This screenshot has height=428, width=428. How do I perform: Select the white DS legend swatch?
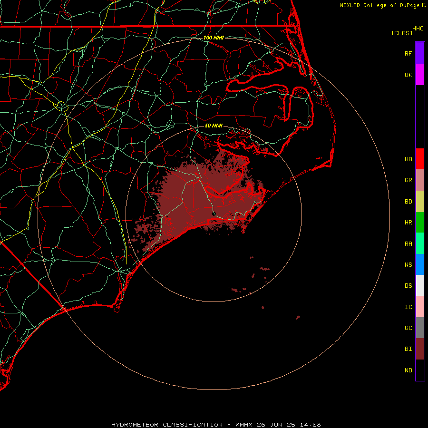[420, 285]
